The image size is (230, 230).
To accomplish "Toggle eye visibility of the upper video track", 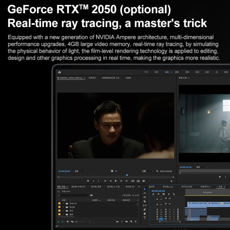I will [169, 199].
